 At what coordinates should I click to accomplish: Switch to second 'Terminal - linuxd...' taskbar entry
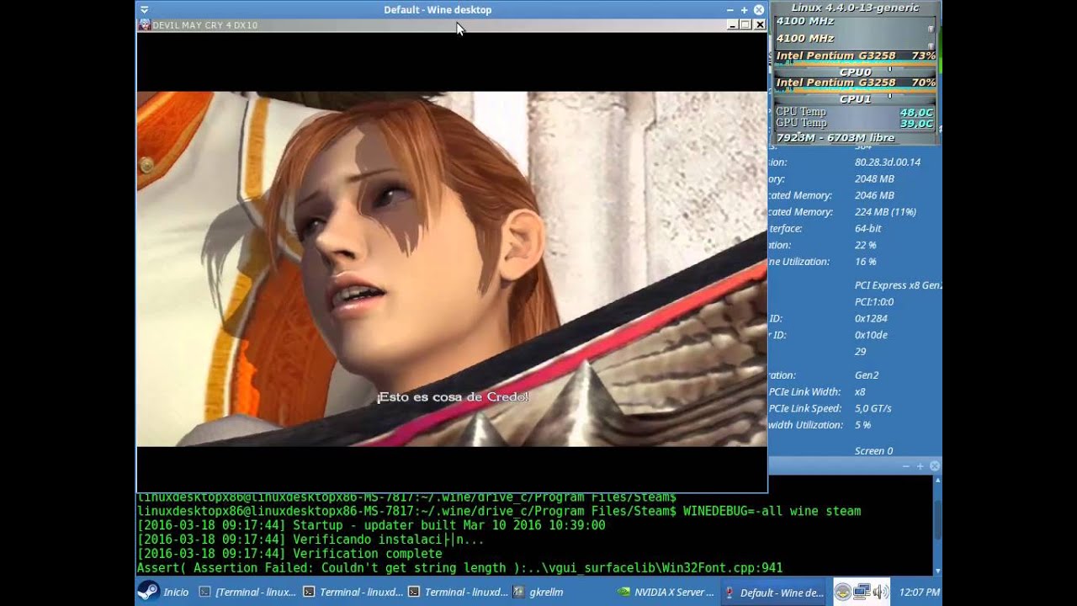point(353,592)
